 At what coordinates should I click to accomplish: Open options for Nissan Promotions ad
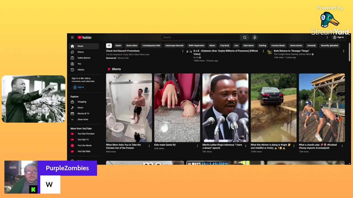tap(183, 51)
